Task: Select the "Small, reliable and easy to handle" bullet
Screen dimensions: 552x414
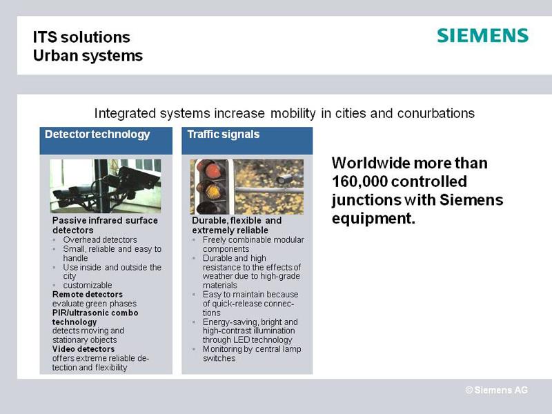Action: tap(112, 253)
